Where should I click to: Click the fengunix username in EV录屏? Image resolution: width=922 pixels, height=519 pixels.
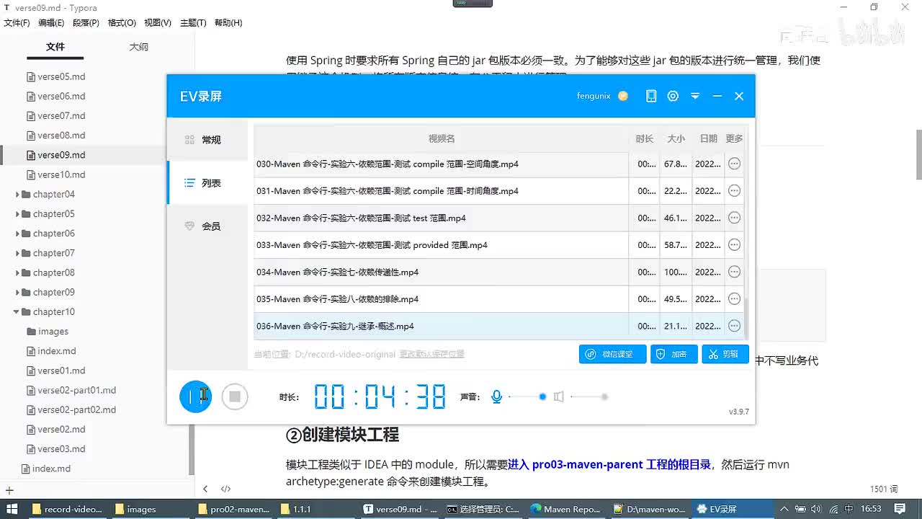point(594,96)
